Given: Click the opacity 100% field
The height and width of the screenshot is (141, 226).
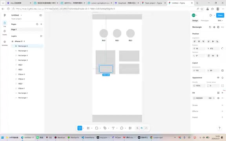Looking at the screenshot, I should tap(199, 86).
